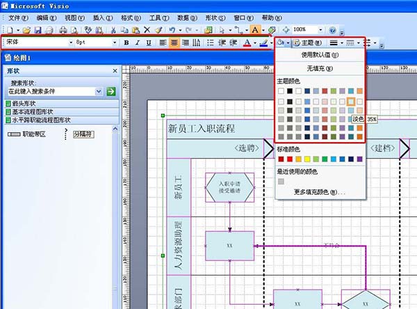The height and width of the screenshot is (309, 417).
Task: Cut selection with the scissors icon
Action: pos(113,30)
